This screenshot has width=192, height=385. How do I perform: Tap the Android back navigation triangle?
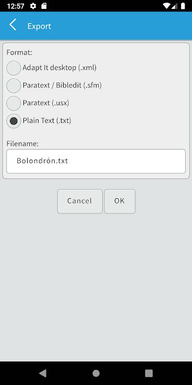[x=43, y=373]
